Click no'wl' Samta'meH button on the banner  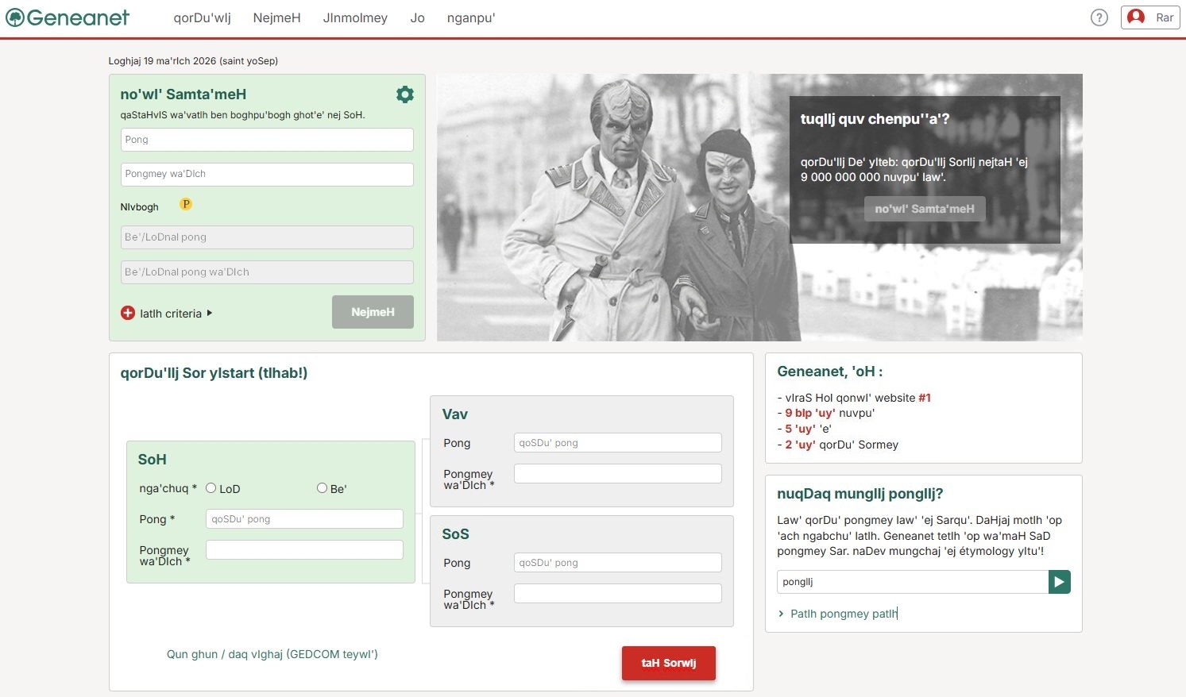tap(924, 208)
